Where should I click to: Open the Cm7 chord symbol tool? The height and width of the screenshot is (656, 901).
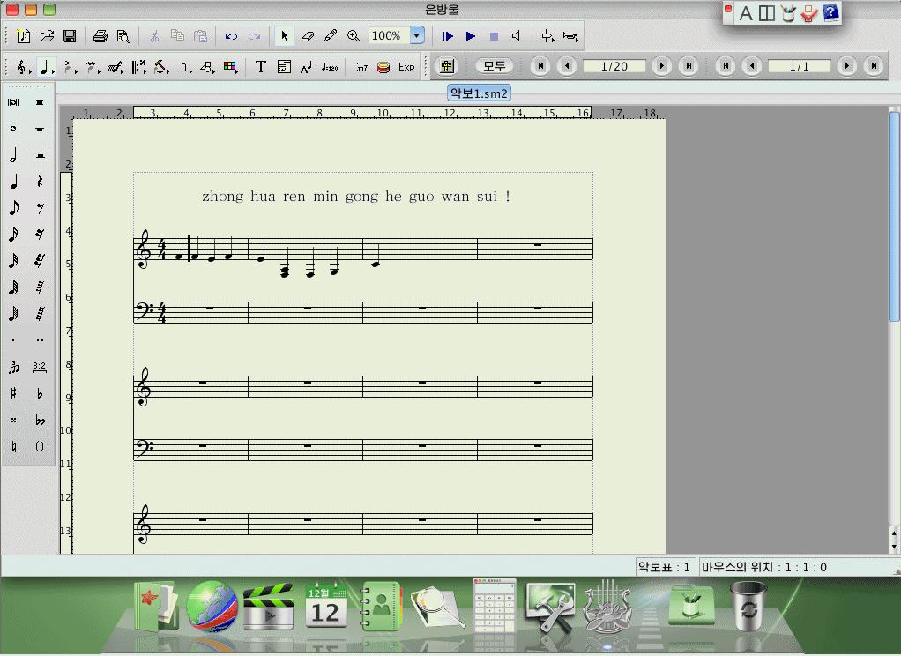(x=360, y=67)
